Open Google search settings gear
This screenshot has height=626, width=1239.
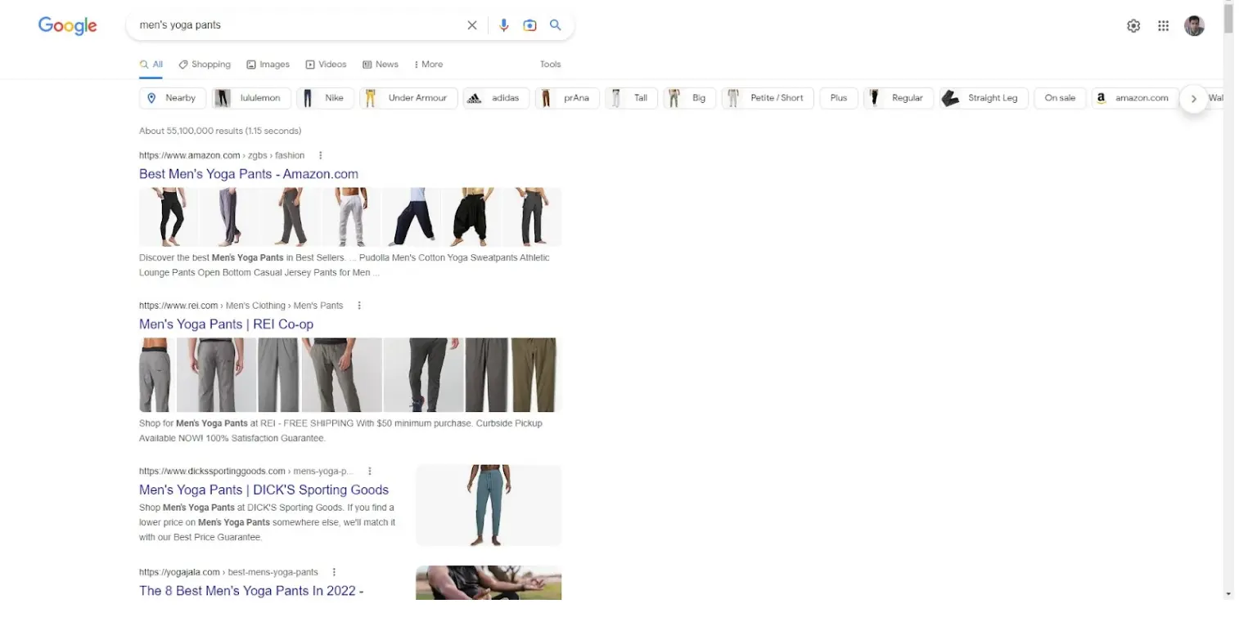click(1133, 25)
